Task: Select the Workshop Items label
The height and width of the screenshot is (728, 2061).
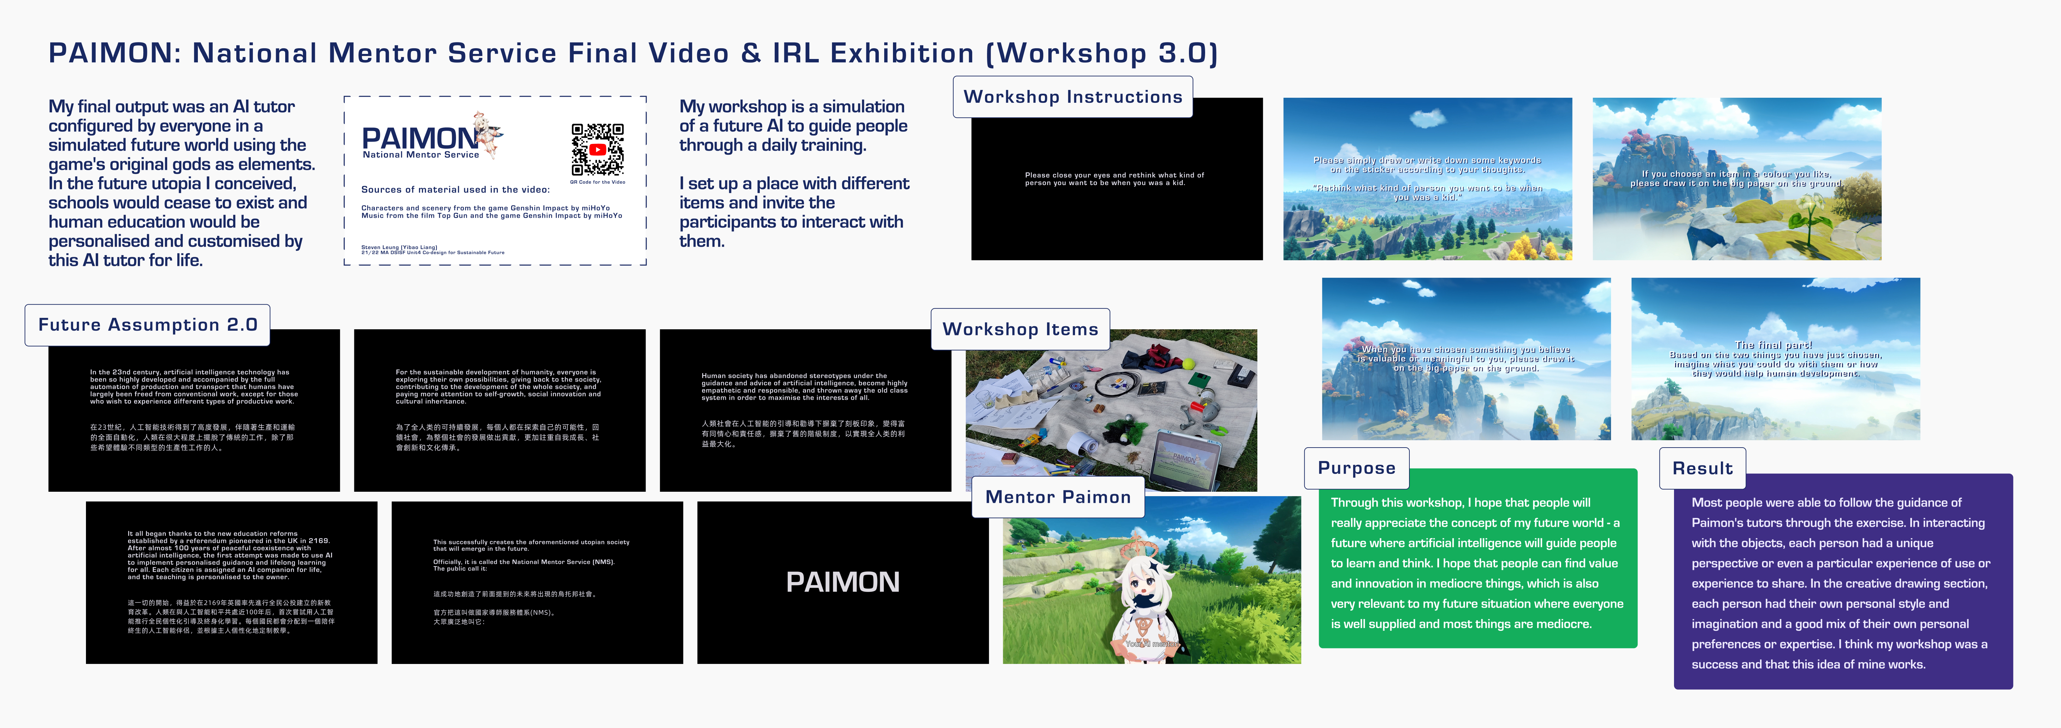Action: click(x=1020, y=329)
